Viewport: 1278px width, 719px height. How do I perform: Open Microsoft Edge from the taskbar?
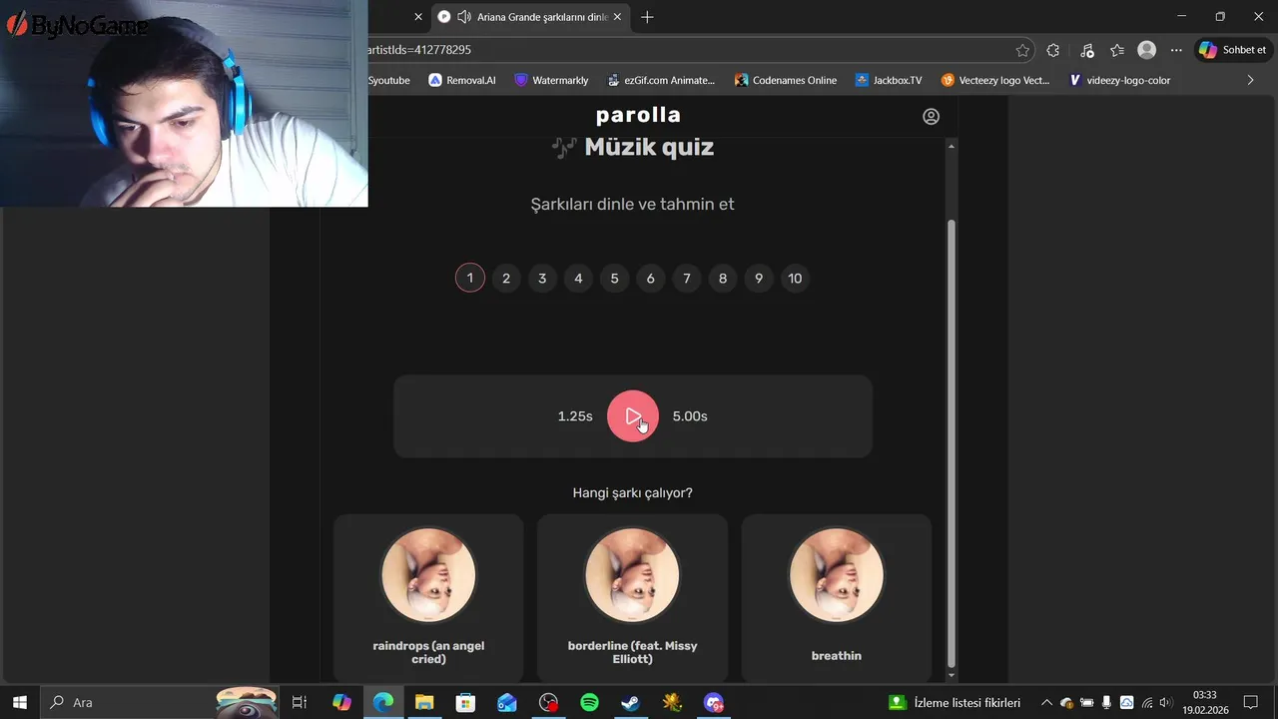click(x=383, y=702)
